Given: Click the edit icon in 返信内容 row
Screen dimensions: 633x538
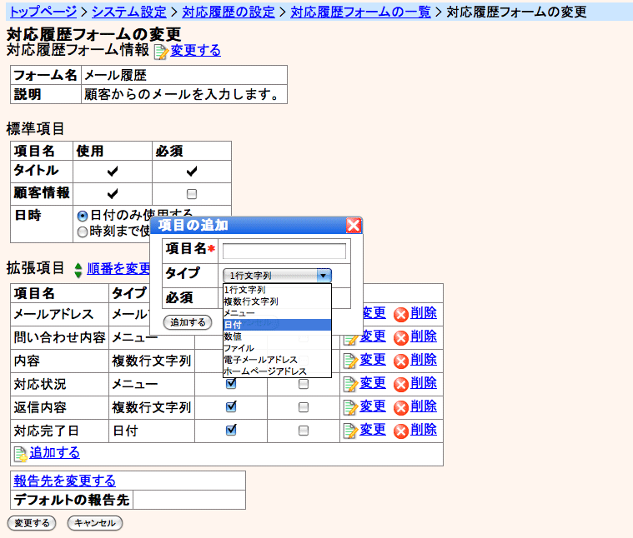Looking at the screenshot, I should point(350,407).
